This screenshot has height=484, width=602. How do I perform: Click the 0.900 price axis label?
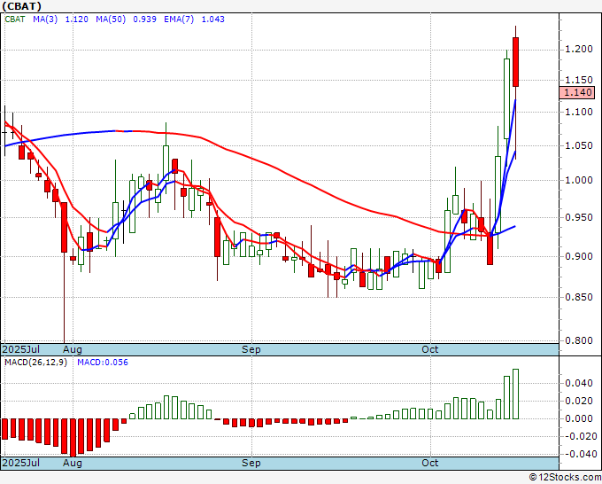tap(579, 256)
